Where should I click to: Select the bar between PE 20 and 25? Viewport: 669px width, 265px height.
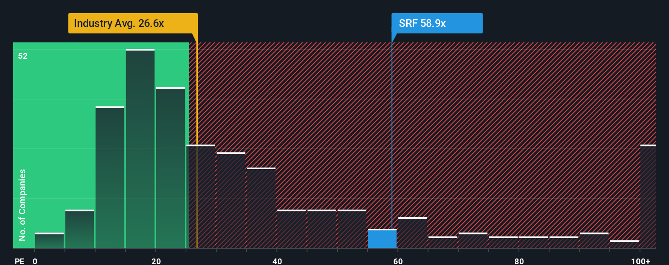(170, 168)
